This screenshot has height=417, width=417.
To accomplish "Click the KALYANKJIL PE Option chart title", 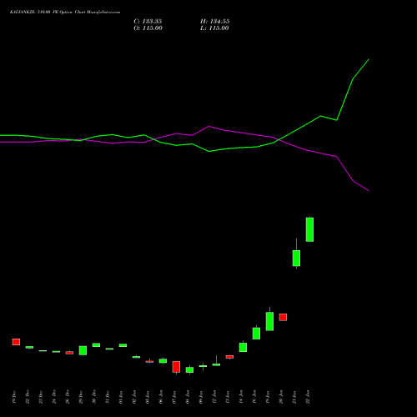I will 65,13.
